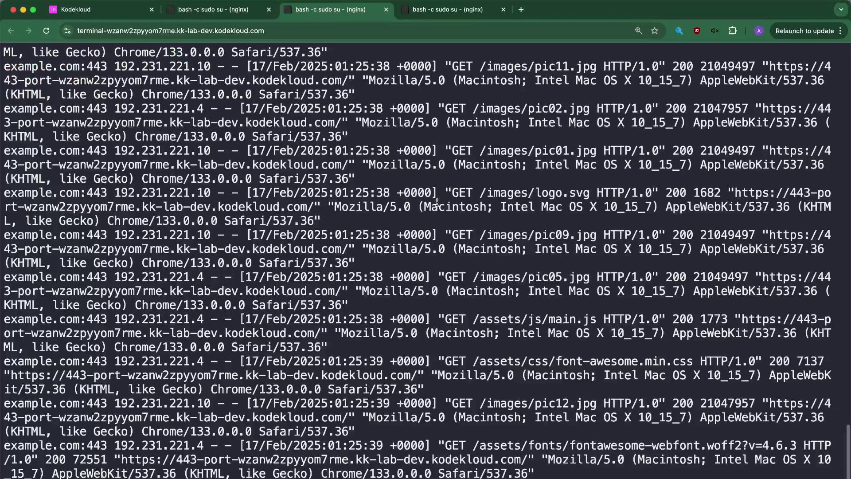
Task: Toggle the muted speaker media control icon
Action: pos(714,31)
